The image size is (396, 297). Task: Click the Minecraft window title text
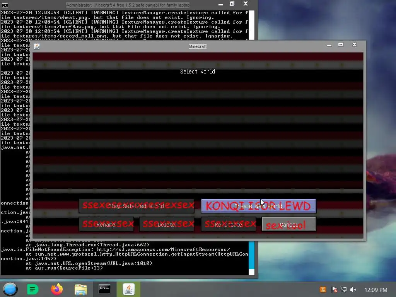coord(198,46)
